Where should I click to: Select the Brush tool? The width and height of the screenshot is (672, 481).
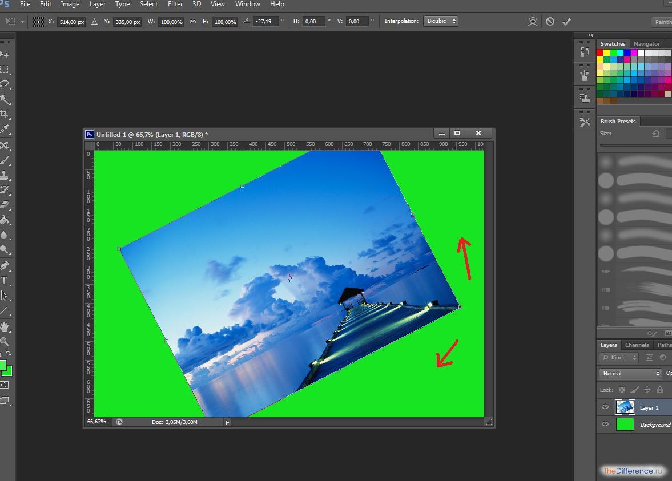pyautogui.click(x=5, y=161)
